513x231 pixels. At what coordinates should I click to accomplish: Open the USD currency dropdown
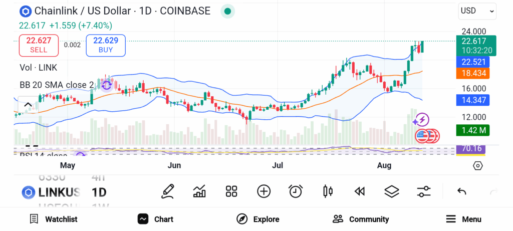[477, 11]
